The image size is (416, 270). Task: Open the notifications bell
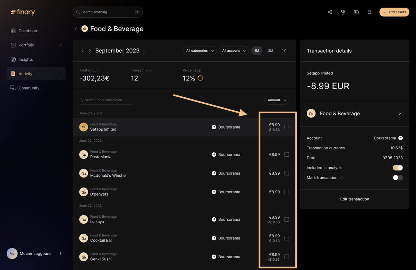coord(369,12)
